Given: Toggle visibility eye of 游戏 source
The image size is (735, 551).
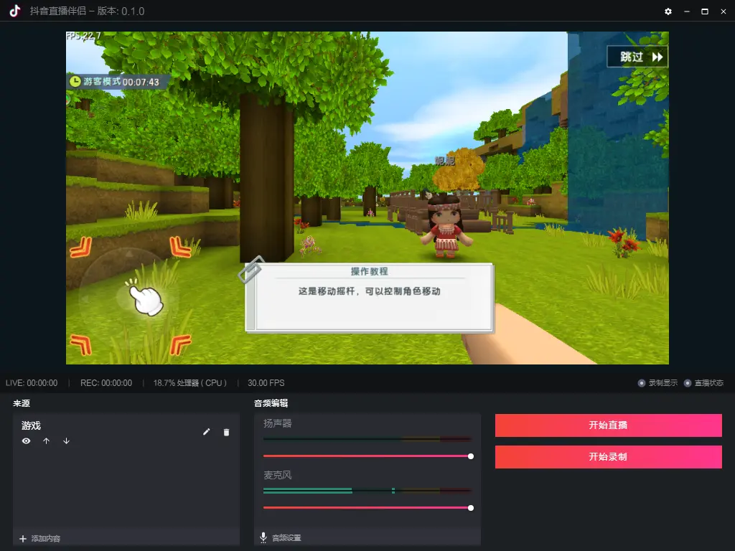Looking at the screenshot, I should pos(27,441).
